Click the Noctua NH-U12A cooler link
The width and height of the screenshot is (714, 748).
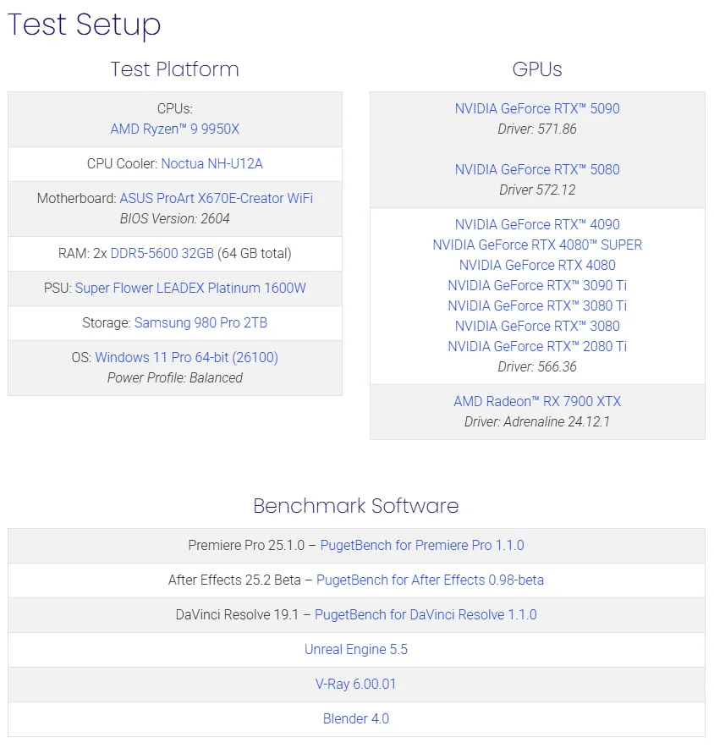coord(212,164)
